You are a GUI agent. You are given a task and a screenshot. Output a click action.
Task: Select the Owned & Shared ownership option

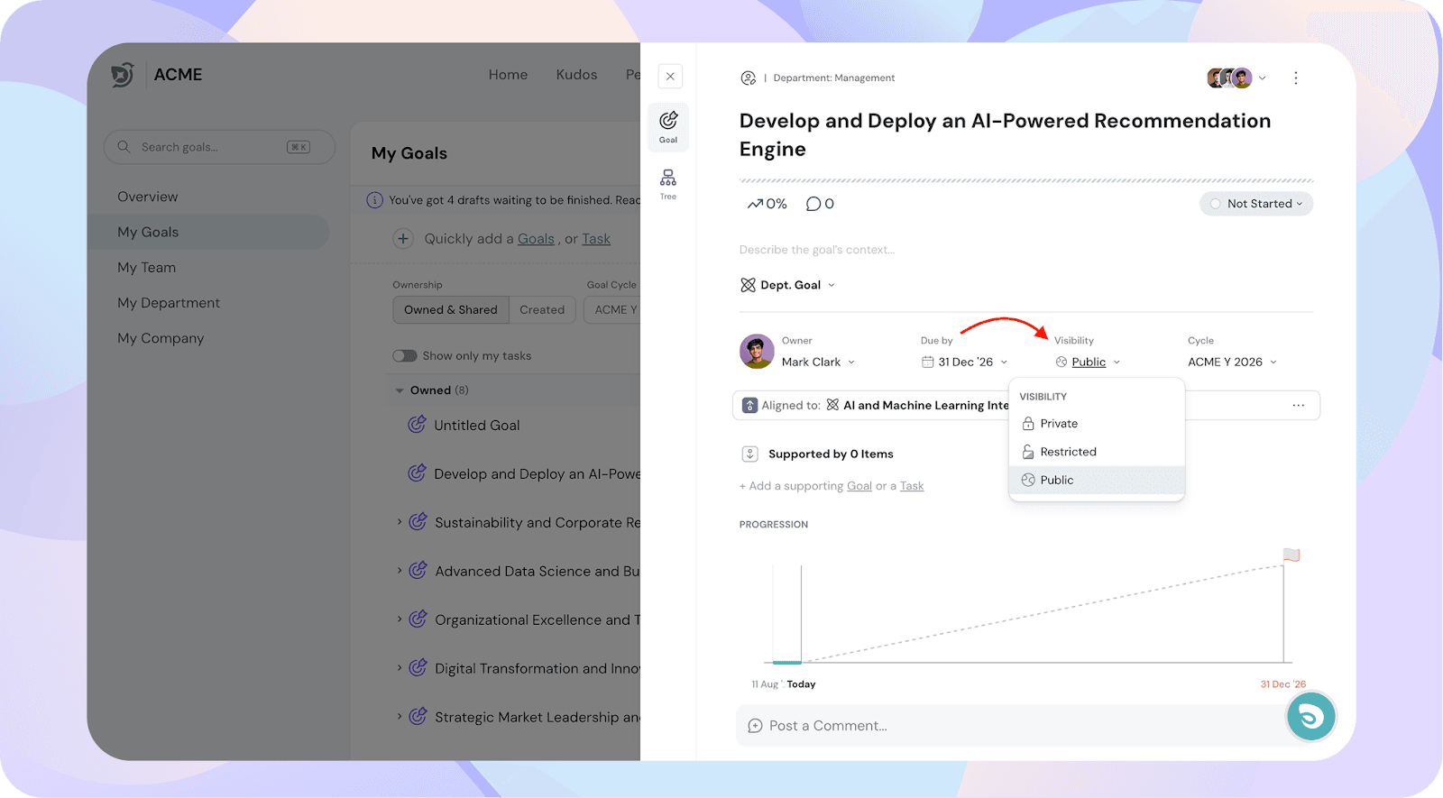(x=451, y=310)
